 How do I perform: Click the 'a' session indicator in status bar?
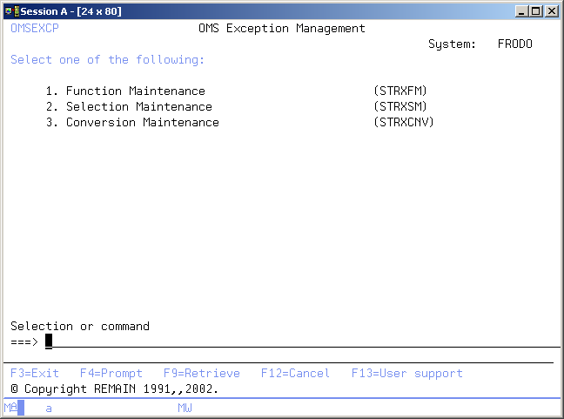49,408
